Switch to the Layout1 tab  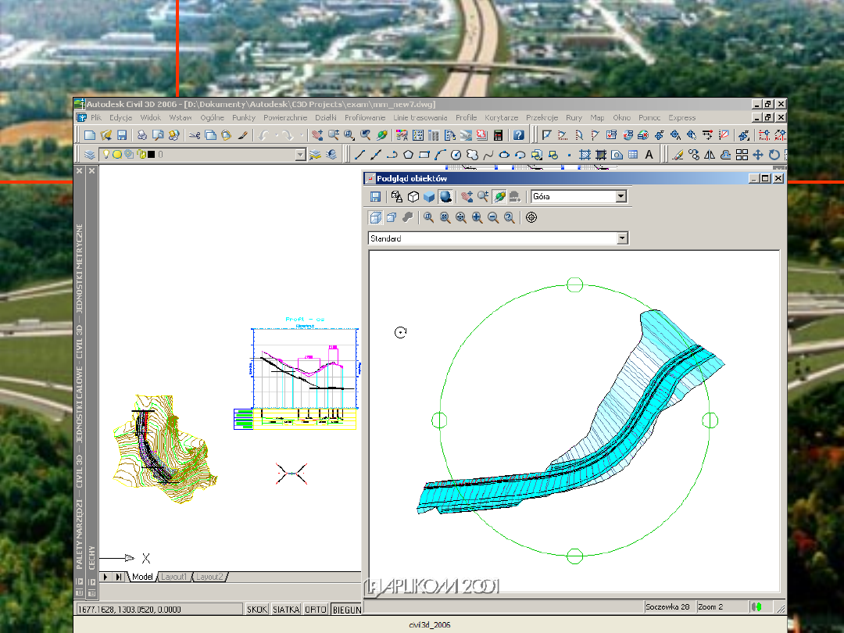[x=174, y=577]
